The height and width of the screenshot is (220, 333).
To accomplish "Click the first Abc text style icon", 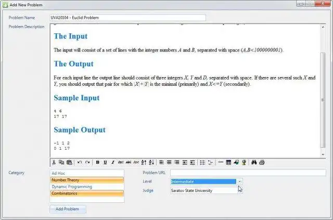I will click(x=121, y=162).
